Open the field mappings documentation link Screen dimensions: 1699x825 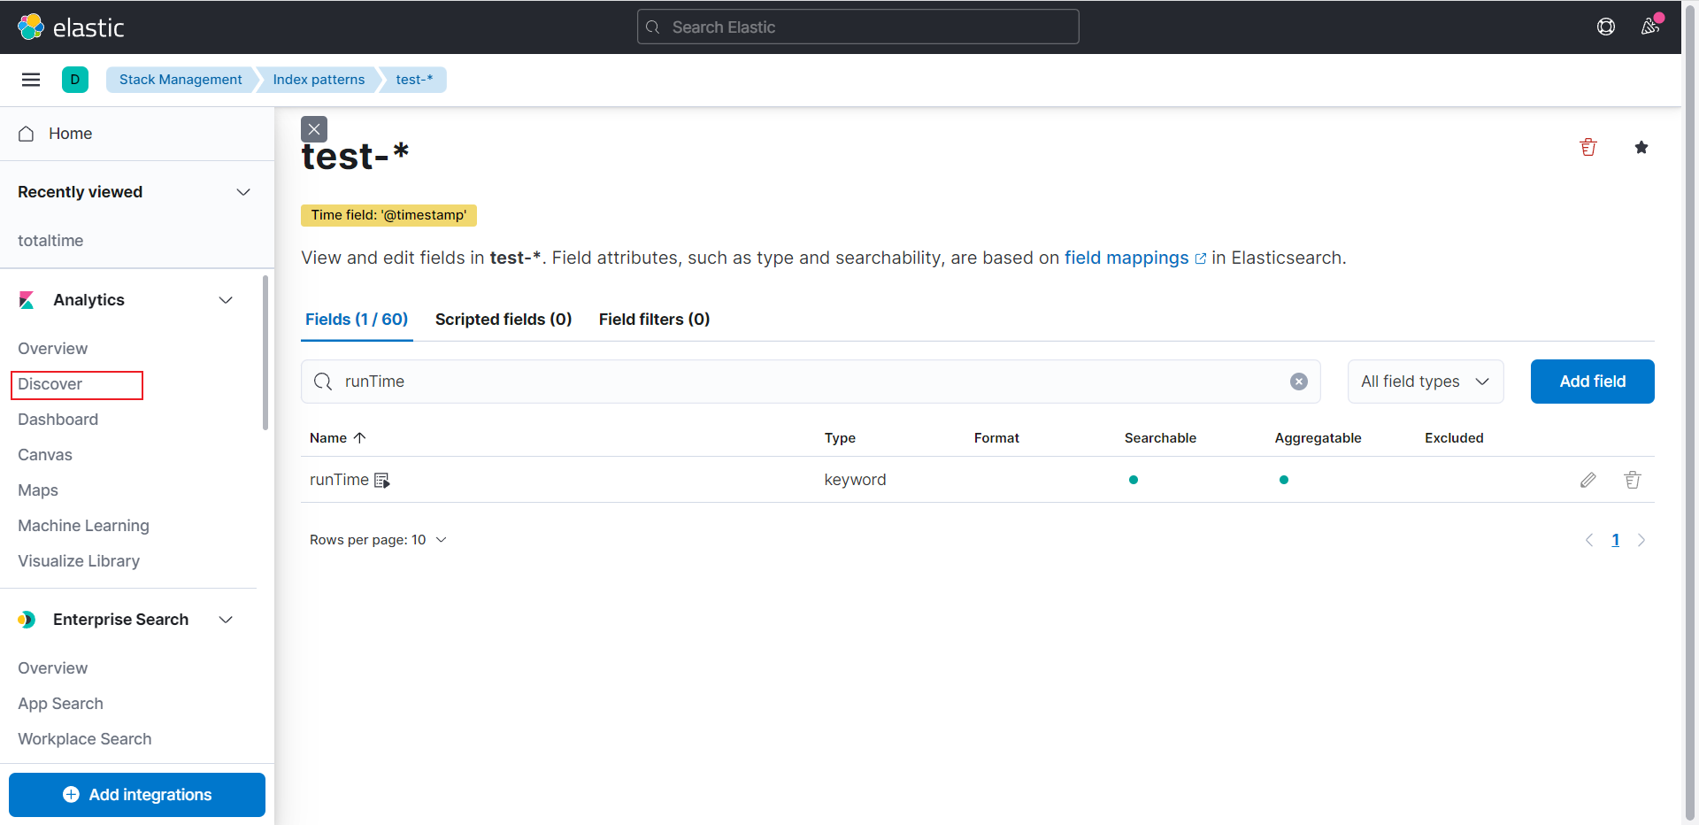(x=1134, y=258)
